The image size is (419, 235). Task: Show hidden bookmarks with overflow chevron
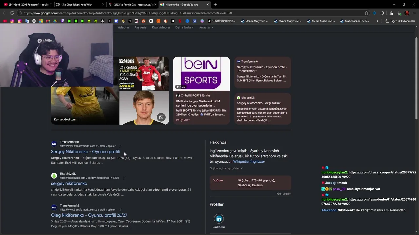tap(377, 21)
